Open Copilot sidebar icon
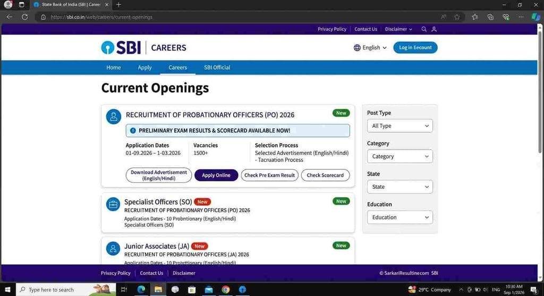Viewport: 544px width, 296px height. 535,16
